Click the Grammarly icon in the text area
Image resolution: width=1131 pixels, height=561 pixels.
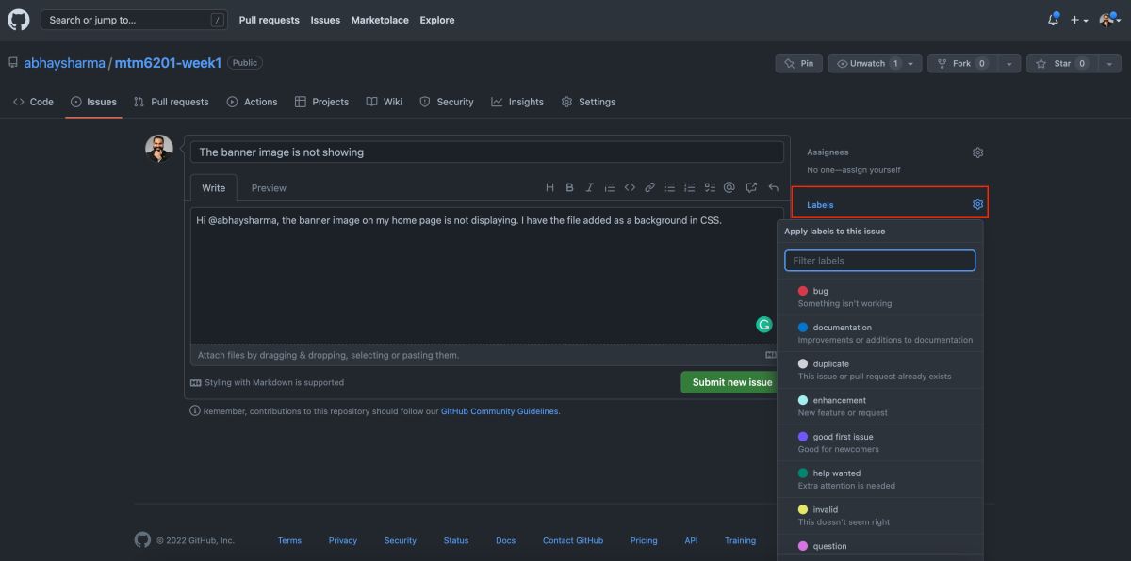[x=764, y=325]
